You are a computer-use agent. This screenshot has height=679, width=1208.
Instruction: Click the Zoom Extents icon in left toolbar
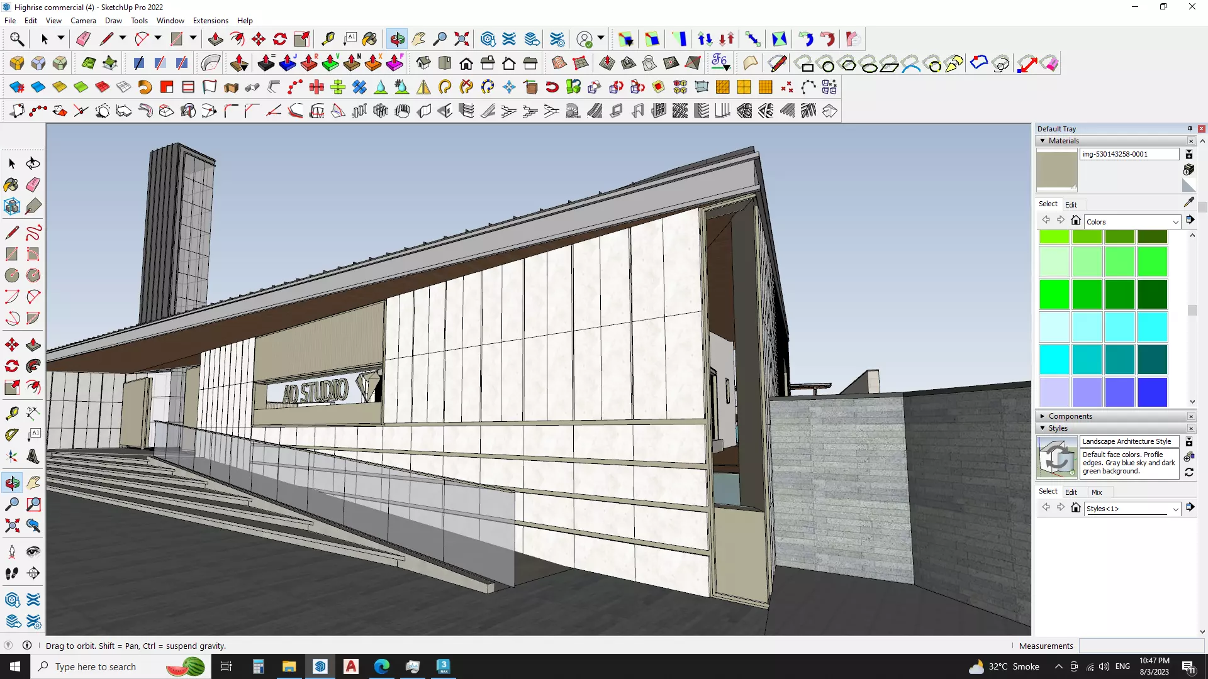point(11,525)
